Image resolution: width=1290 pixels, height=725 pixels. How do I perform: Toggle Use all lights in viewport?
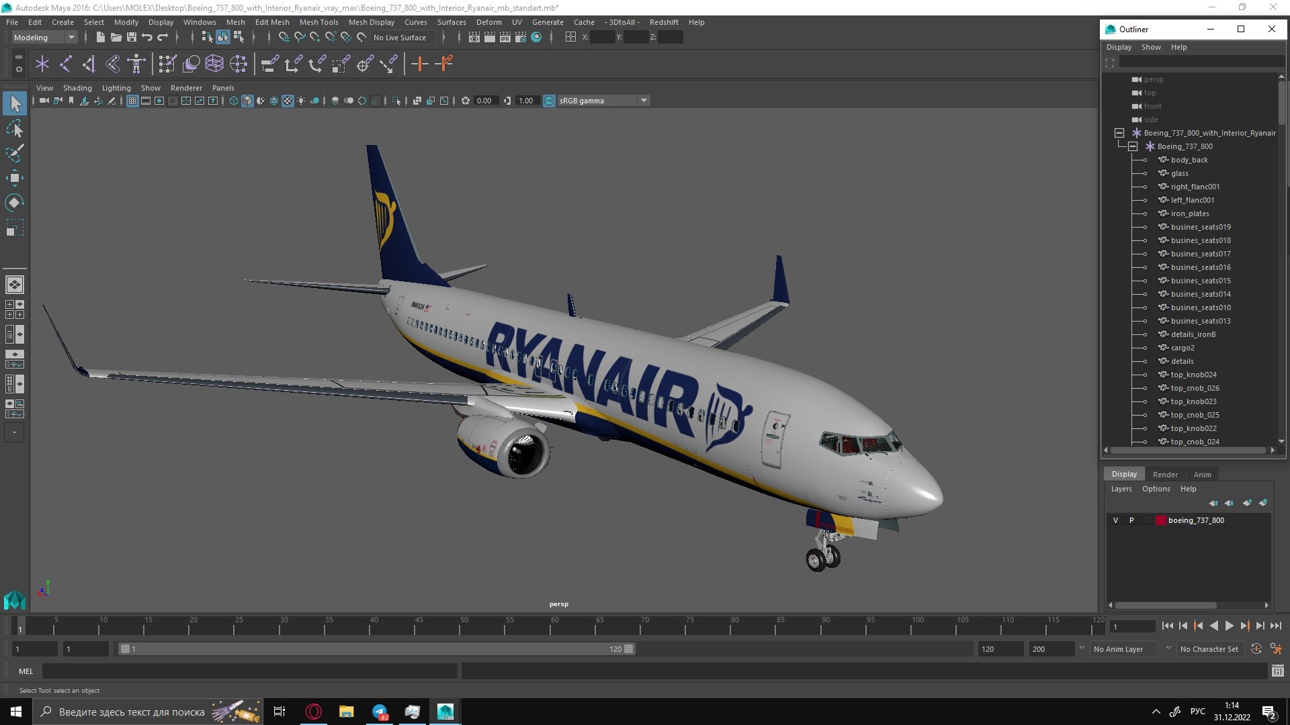click(301, 101)
